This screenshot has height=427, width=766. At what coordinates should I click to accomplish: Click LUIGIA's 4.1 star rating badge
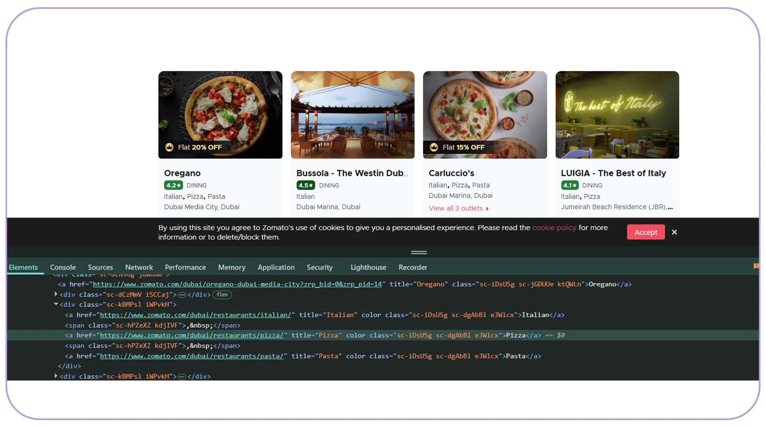570,185
